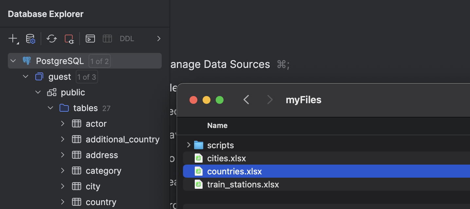Expand the country table node
Viewport: 470px width, 209px height.
(x=63, y=202)
